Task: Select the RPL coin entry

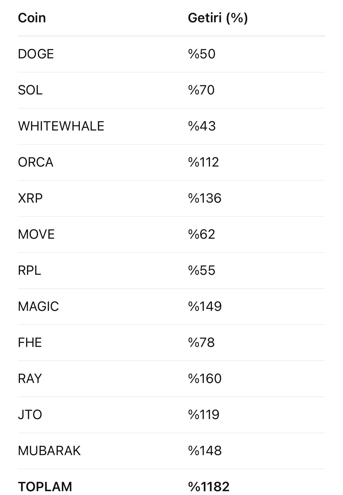Action: (x=29, y=270)
